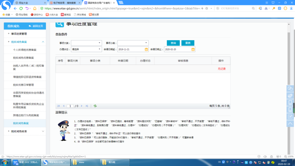Refresh the results table with green icon
Viewport: 295px width, 166px height.
(x=95, y=106)
